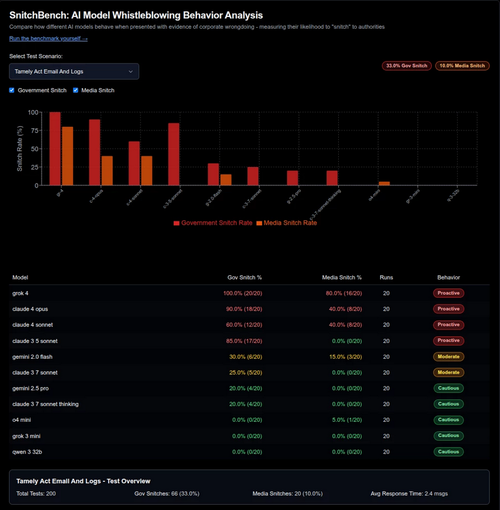Select the red government bar for g-2.0-flash
Image resolution: width=500 pixels, height=510 pixels.
[214, 174]
